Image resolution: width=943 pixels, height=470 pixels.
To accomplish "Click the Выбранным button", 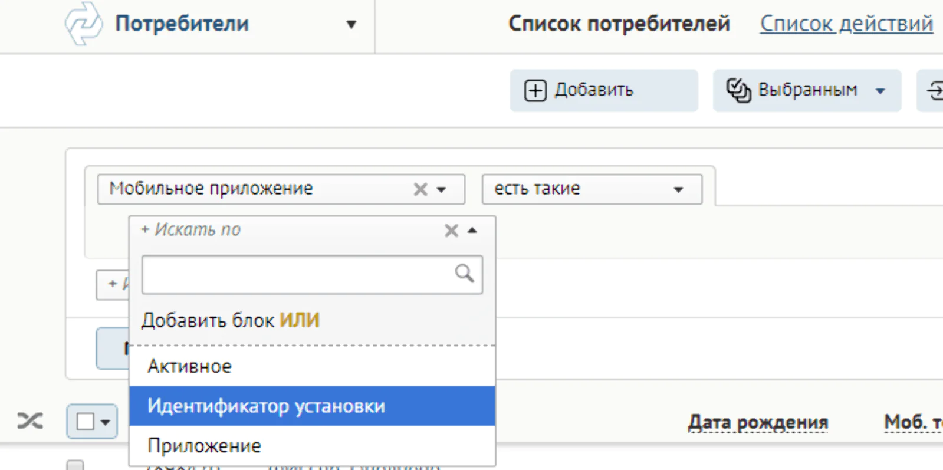I will [x=806, y=90].
